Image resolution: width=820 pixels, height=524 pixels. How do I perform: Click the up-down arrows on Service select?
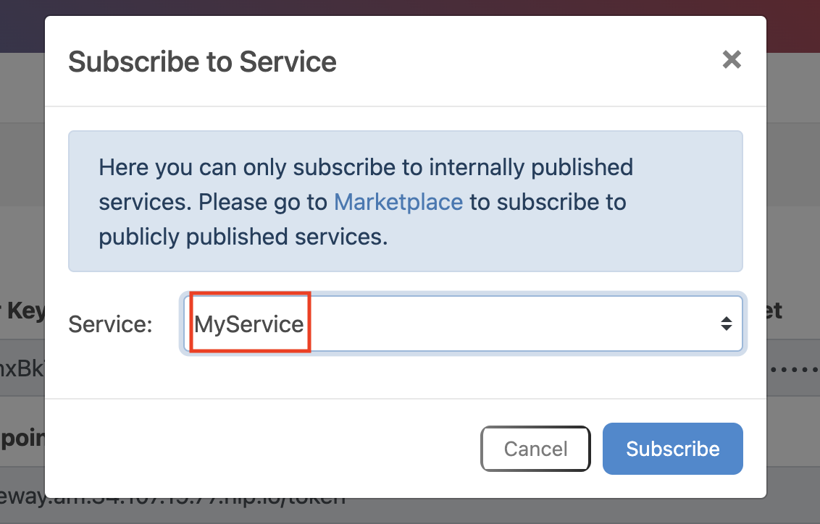point(726,324)
